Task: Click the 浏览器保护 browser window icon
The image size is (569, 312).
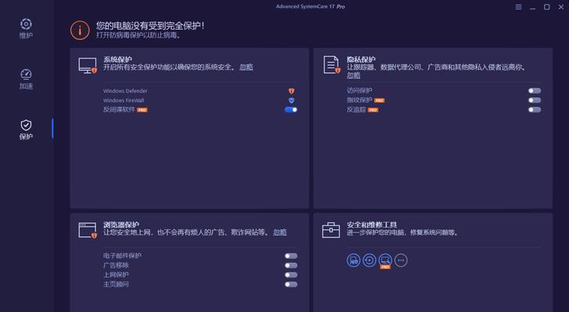Action: click(88, 231)
